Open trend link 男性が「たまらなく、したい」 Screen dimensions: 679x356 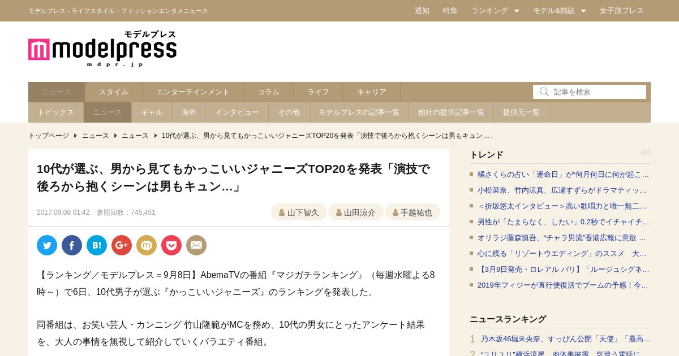pos(564,222)
